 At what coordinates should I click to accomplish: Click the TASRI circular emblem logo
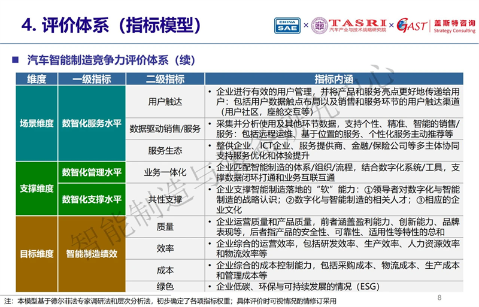[320, 25]
